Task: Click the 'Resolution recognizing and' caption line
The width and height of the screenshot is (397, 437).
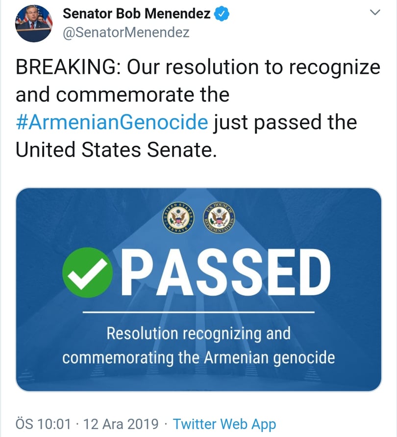Action: (198, 333)
